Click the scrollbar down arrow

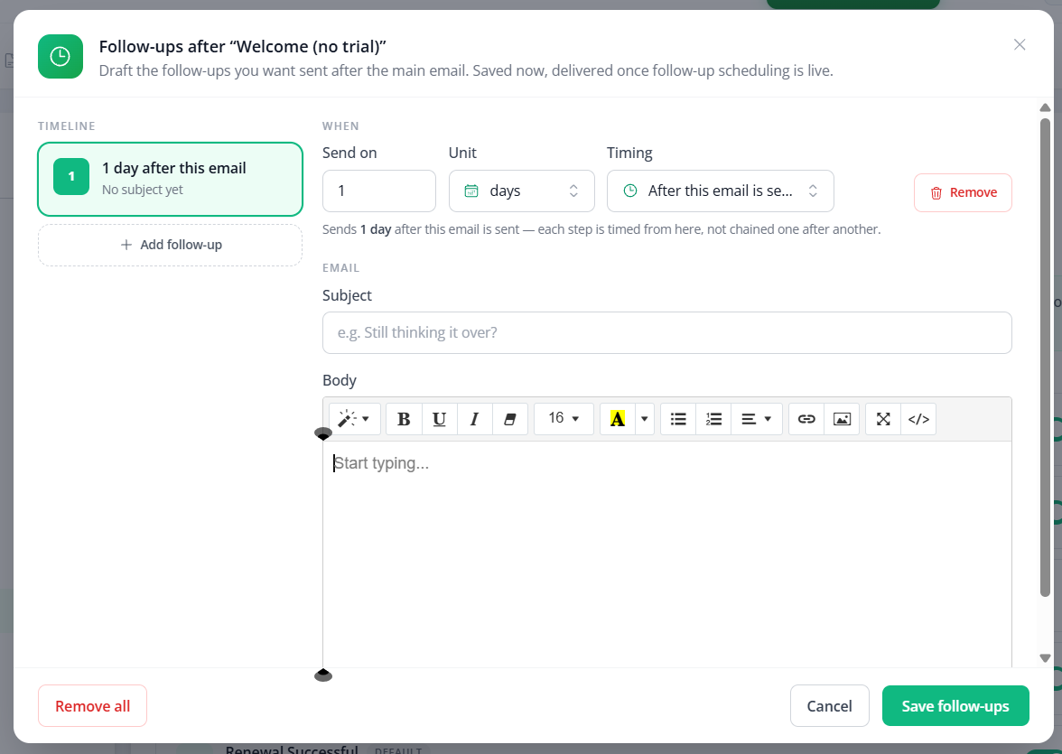click(x=1045, y=657)
